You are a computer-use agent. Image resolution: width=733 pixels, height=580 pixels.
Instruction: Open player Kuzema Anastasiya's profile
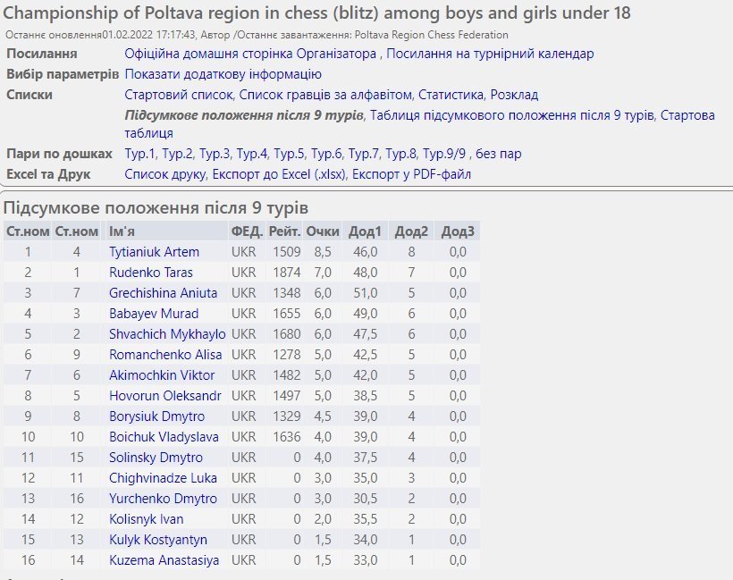[164, 560]
